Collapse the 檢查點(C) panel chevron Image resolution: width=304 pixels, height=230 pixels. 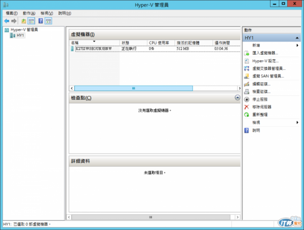[x=237, y=98]
